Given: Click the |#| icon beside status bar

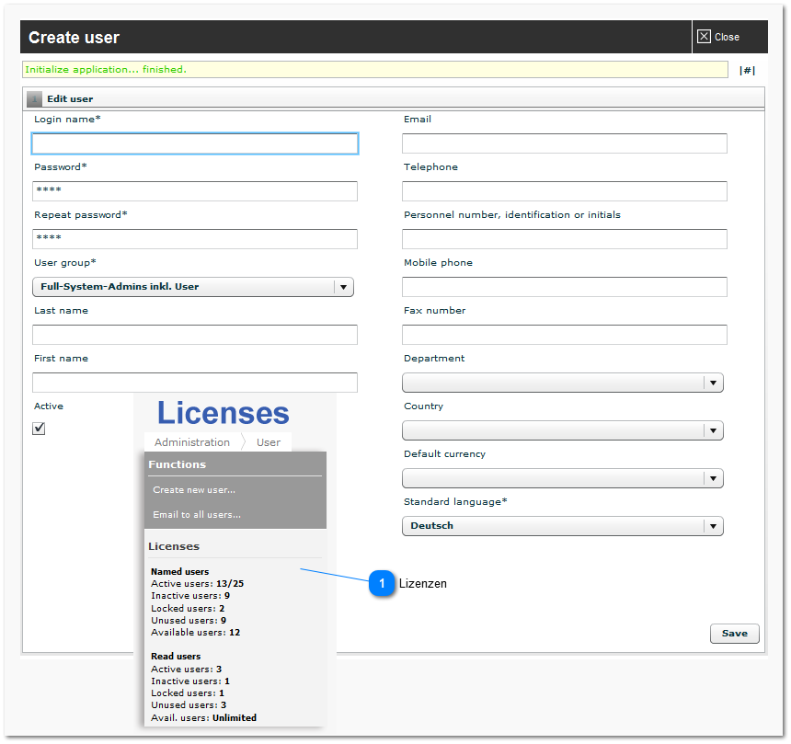Looking at the screenshot, I should tap(747, 71).
